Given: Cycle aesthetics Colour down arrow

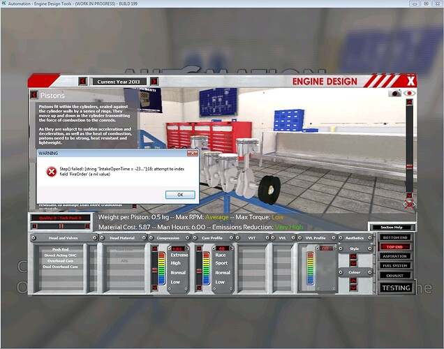Looking at the screenshot, I should coord(353,288).
